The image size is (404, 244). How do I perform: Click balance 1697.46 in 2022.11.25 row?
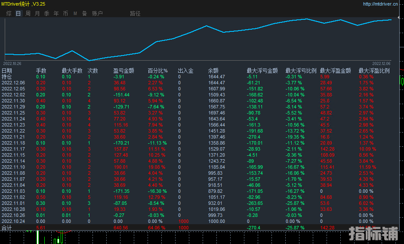tap(217, 113)
